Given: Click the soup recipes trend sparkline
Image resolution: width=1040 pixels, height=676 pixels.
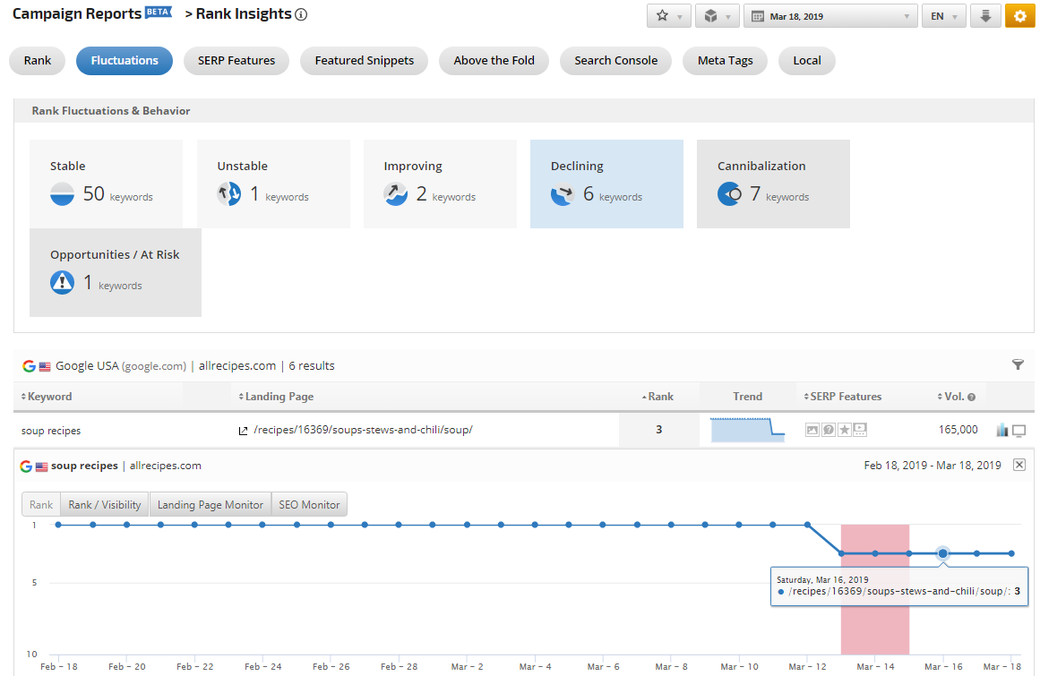Looking at the screenshot, I should pyautogui.click(x=747, y=430).
